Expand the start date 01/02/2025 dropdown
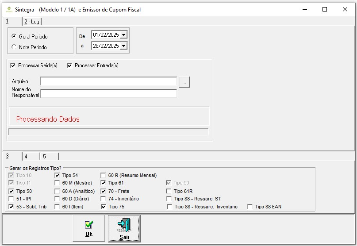Viewport: 357px width, 246px height. [x=123, y=35]
